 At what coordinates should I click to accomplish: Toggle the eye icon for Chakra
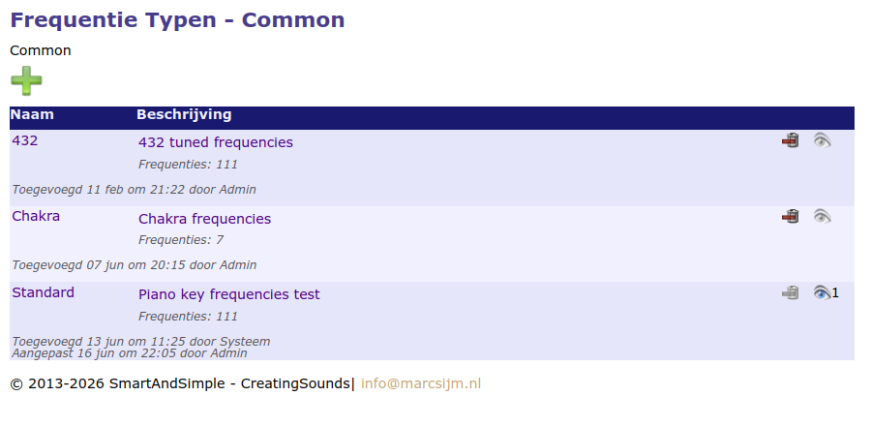point(822,216)
